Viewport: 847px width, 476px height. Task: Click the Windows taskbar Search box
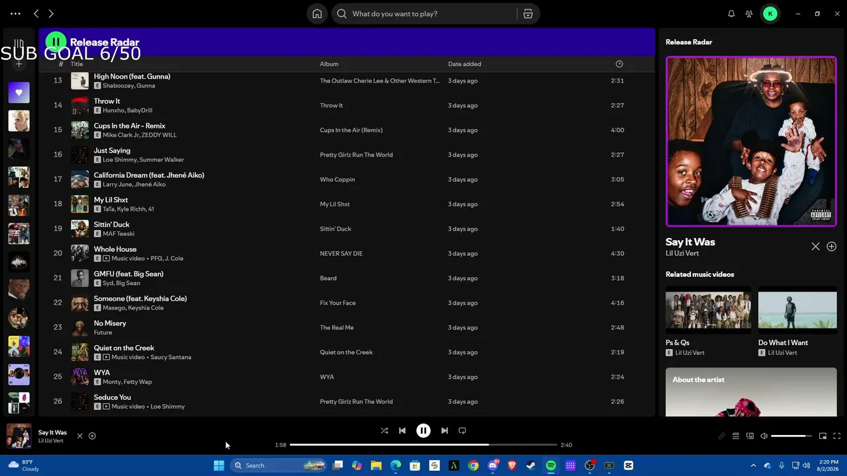pos(279,465)
